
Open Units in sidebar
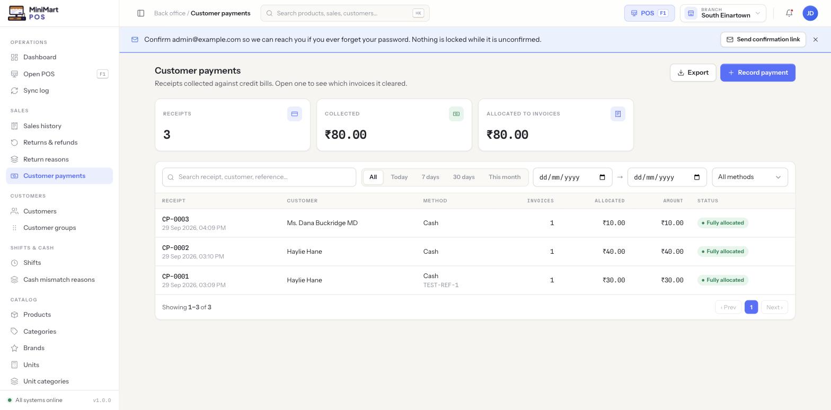point(59,365)
